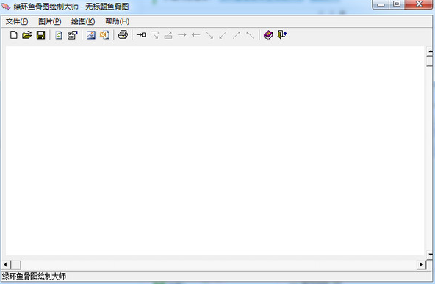
Task: Click the vertical scrollbar up arrow
Action: [x=430, y=51]
